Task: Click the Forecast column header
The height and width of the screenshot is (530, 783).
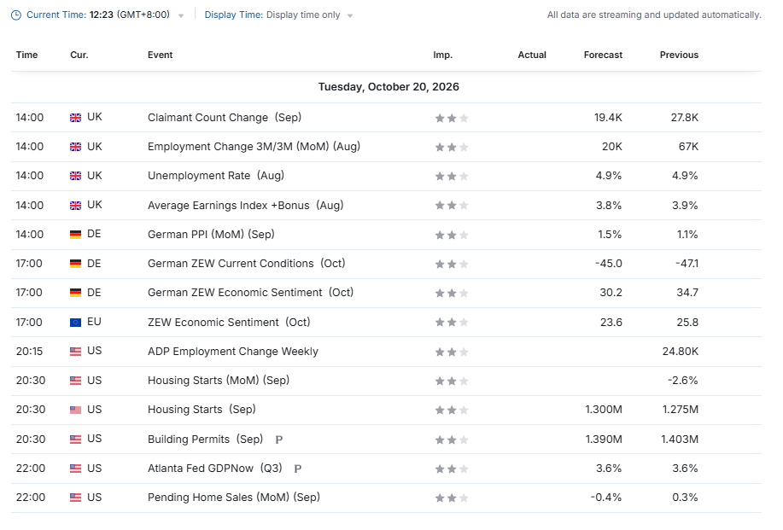Action: [x=603, y=55]
